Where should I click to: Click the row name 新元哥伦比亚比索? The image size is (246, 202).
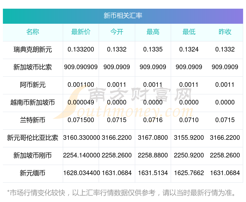tap(33, 138)
